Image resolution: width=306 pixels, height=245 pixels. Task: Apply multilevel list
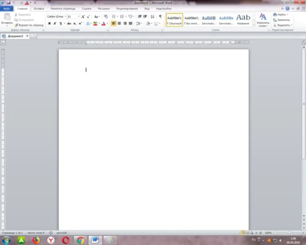click(x=130, y=17)
